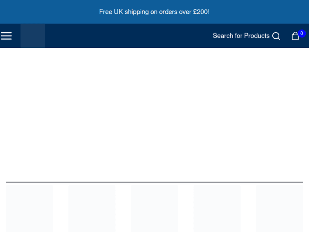Click the black horizontal divider line
Viewport: 309px width, 232px height.
(154, 182)
